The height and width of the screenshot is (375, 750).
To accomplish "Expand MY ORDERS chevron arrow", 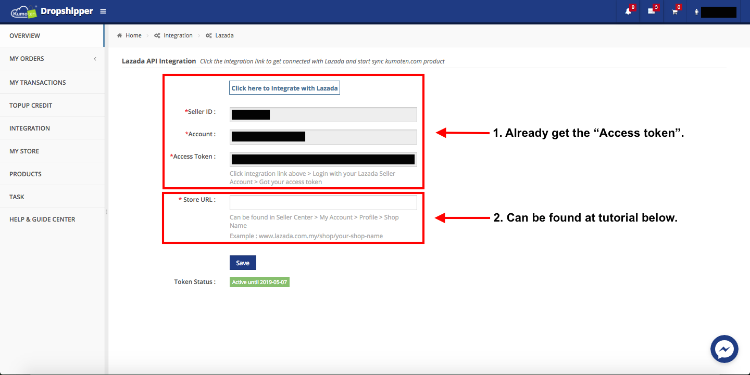I will click(x=95, y=59).
